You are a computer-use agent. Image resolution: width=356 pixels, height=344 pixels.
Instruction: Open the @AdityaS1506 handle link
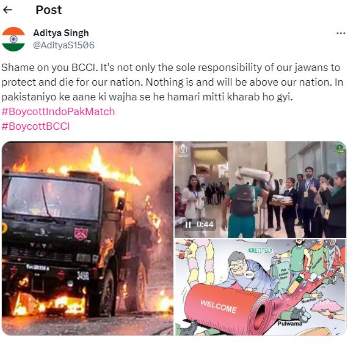click(64, 45)
